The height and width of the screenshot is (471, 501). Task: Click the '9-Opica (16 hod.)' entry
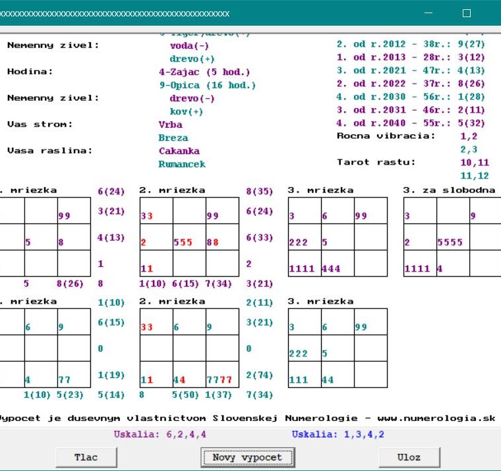tap(208, 85)
